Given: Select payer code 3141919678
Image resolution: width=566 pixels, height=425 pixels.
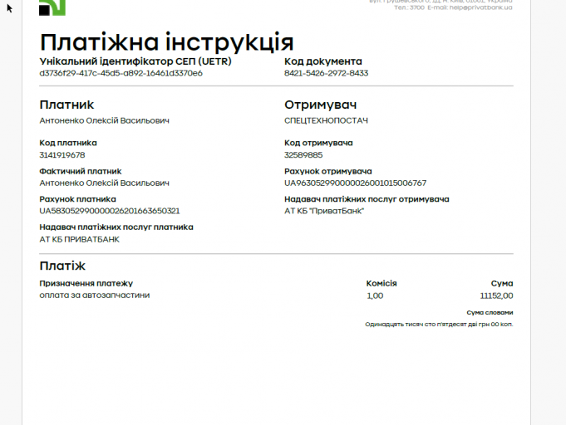Looking at the screenshot, I should pos(62,155).
